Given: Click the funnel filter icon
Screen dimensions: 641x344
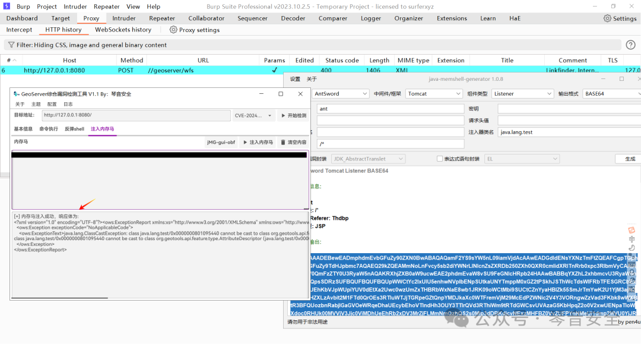Looking at the screenshot, I should point(11,45).
